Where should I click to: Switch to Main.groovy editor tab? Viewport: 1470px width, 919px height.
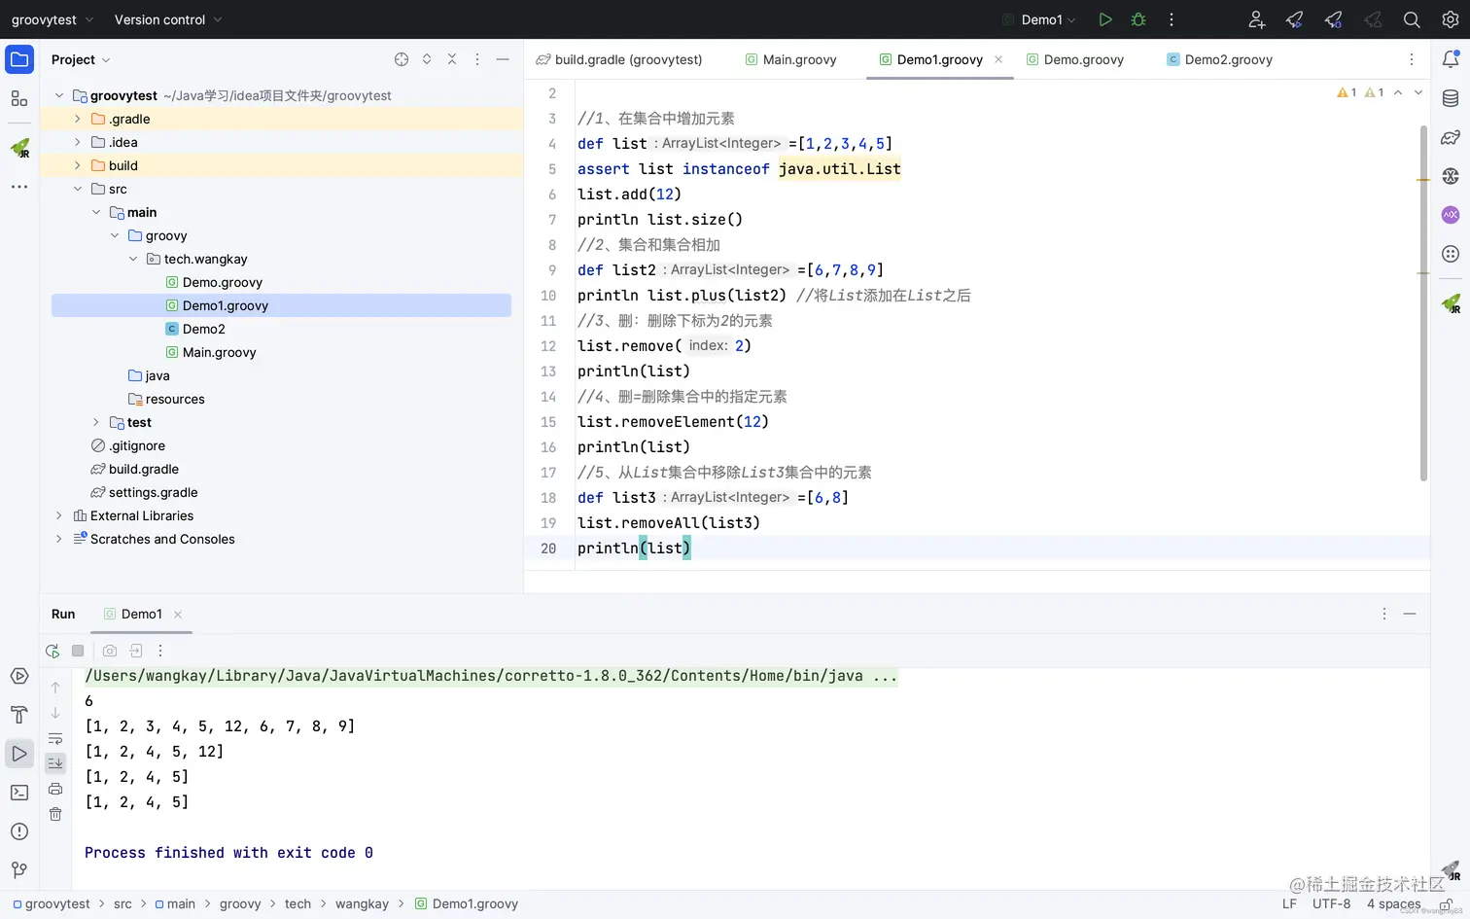click(790, 59)
